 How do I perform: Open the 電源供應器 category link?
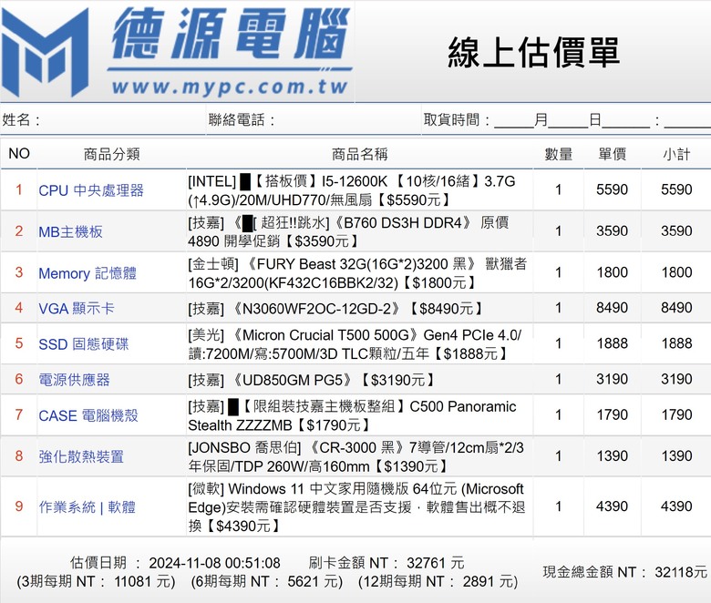click(x=75, y=380)
